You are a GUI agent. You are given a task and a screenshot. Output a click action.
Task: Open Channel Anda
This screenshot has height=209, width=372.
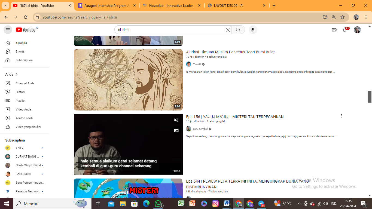(x=25, y=83)
